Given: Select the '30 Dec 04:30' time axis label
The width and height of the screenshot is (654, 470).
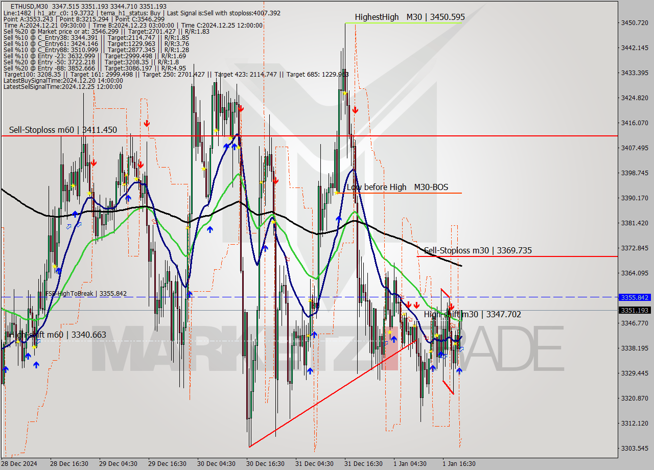Looking at the screenshot, I should (216, 464).
